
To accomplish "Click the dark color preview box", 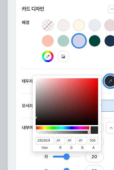I will [94, 130].
